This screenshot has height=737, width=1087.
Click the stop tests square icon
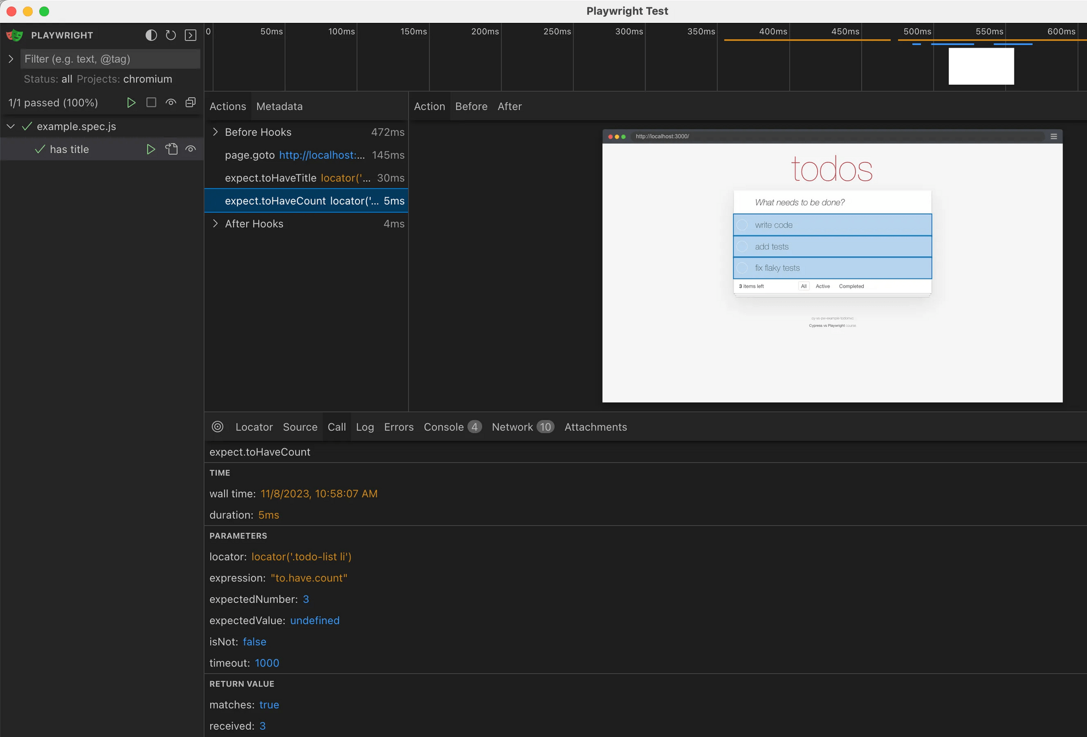click(x=151, y=103)
